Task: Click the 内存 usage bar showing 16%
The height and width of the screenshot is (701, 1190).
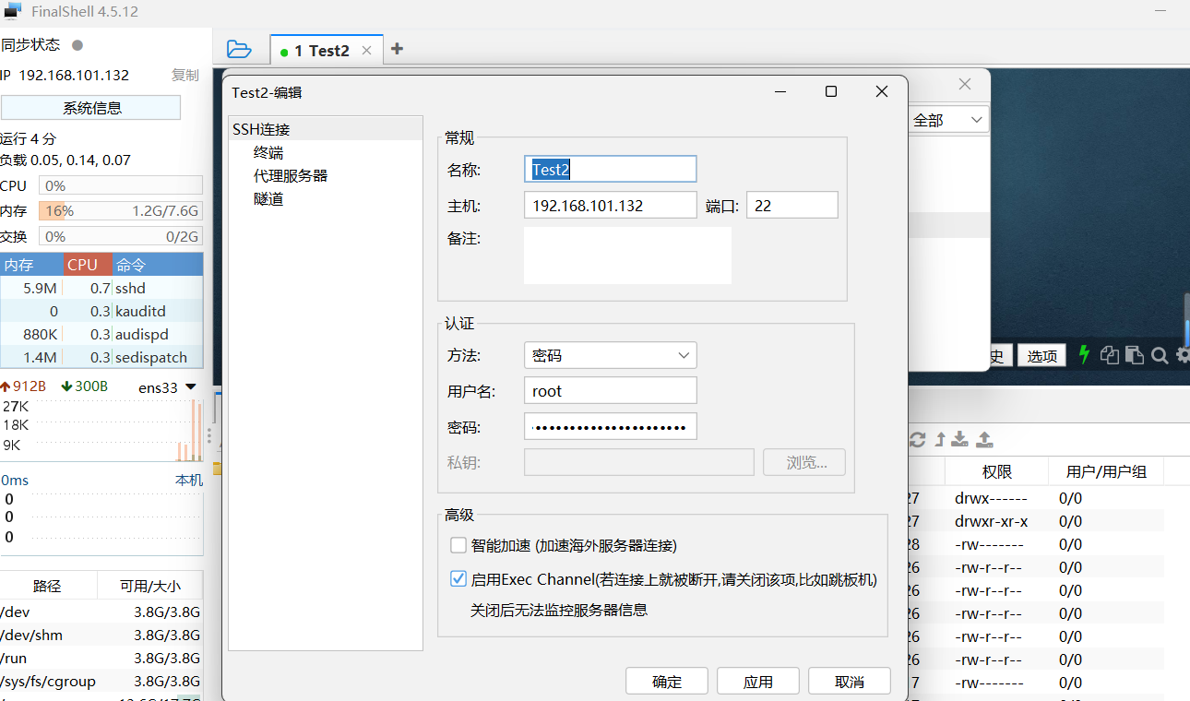Action: 121,211
